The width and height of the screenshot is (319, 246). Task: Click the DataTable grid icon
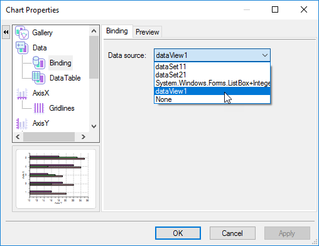[x=38, y=78]
